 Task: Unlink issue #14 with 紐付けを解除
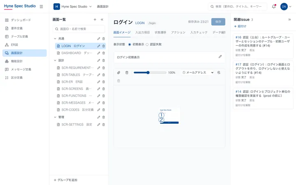(243, 105)
